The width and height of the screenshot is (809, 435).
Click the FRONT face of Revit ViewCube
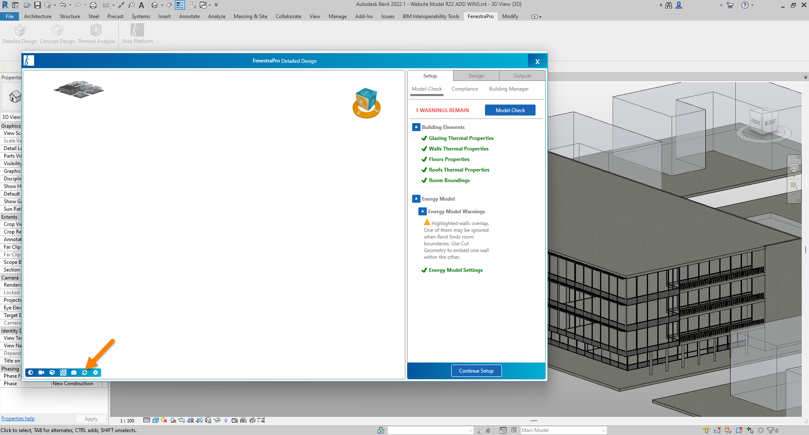[755, 122]
